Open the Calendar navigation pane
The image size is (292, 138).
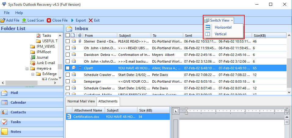(18, 102)
